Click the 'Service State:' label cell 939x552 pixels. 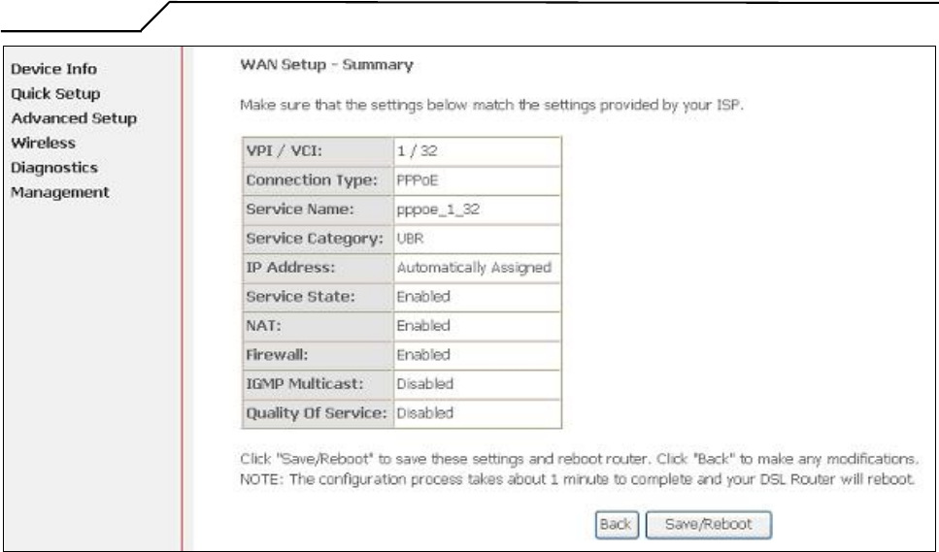(318, 297)
